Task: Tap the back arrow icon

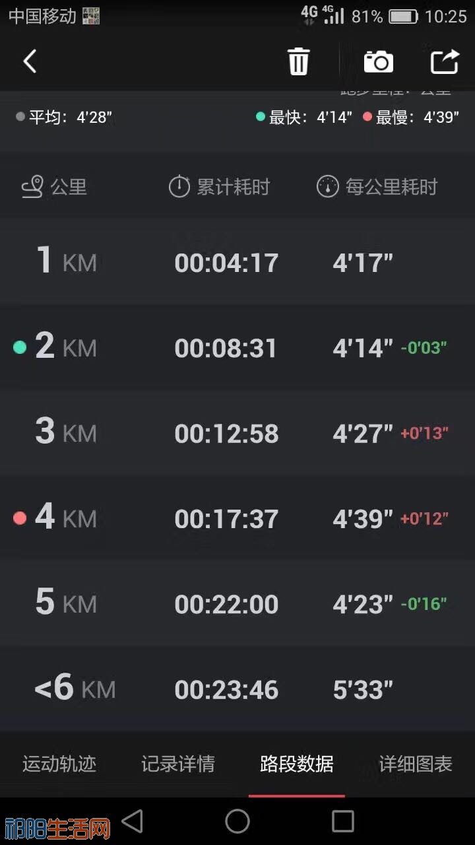Action: pyautogui.click(x=30, y=62)
